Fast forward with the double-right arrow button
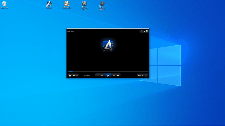Viewport: 225px width, 126px height. coord(114,76)
